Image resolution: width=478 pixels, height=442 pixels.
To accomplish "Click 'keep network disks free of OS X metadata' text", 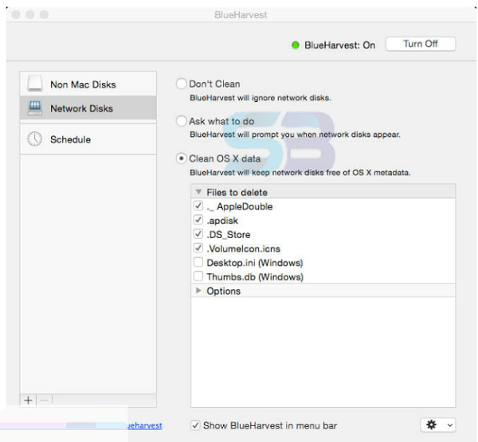I will point(331,173).
